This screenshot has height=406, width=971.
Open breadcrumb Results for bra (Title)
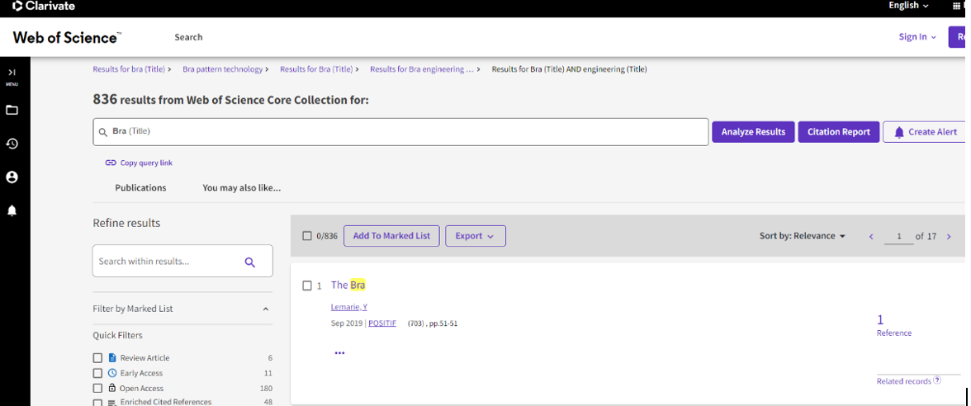click(x=129, y=69)
